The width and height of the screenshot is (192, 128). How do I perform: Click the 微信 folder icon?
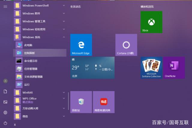[x=17, y=116]
